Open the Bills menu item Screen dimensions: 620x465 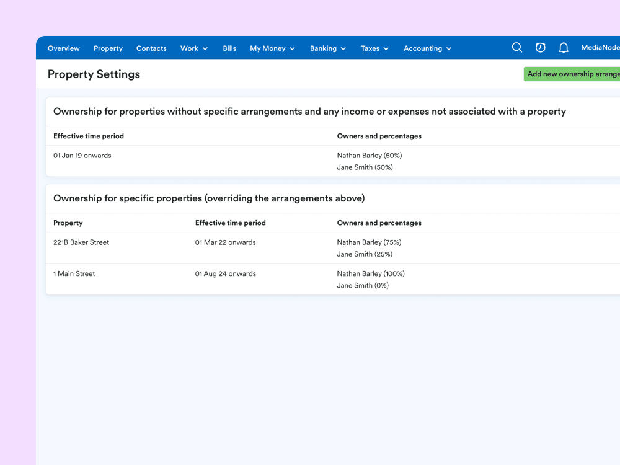pos(229,48)
